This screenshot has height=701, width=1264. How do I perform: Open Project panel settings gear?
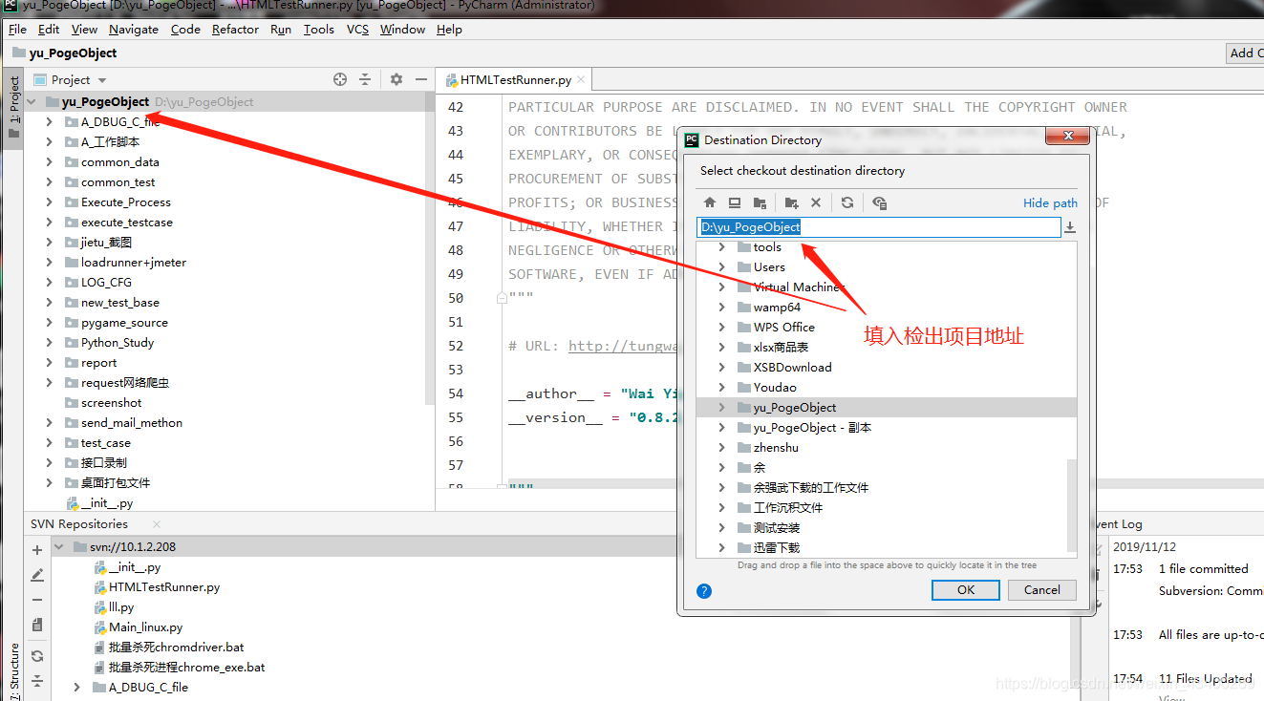point(396,79)
